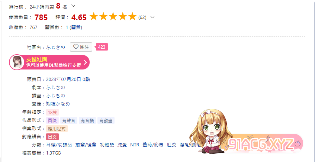
Task: Click the 應用程式 file format tag
Action: coord(57,129)
